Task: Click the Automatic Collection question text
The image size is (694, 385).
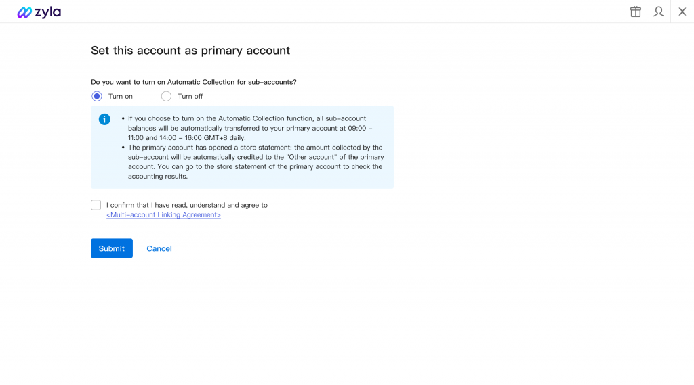Action: click(194, 82)
